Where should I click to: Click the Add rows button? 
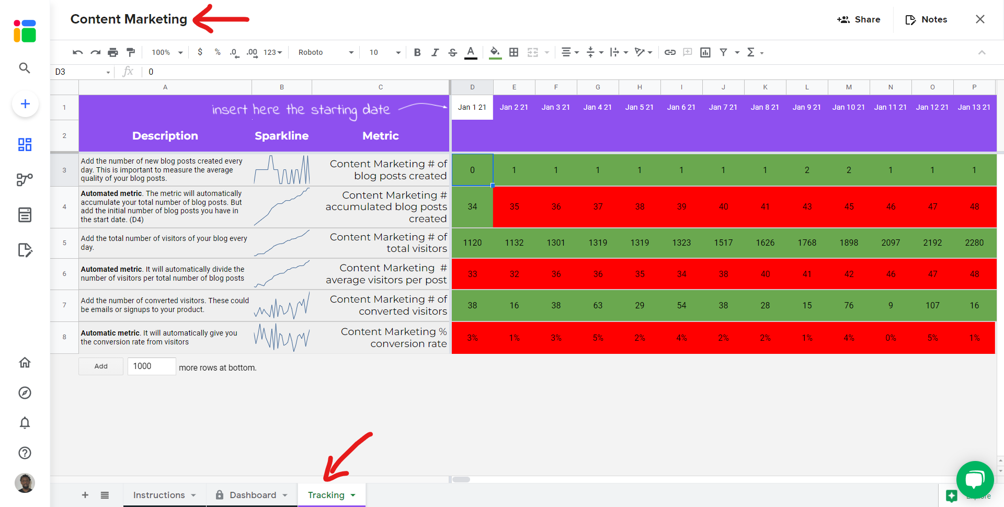(x=101, y=366)
